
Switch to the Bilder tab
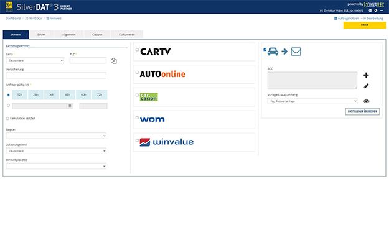[x=41, y=35]
